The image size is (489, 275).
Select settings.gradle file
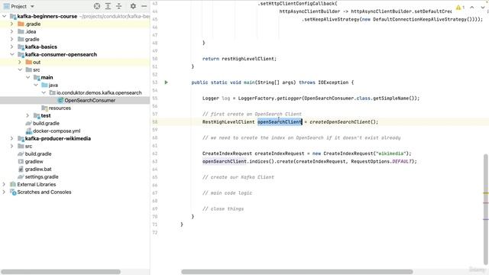pyautogui.click(x=42, y=176)
